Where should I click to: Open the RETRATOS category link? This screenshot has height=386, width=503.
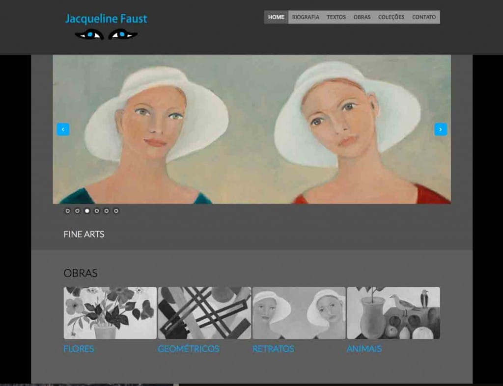pos(273,349)
